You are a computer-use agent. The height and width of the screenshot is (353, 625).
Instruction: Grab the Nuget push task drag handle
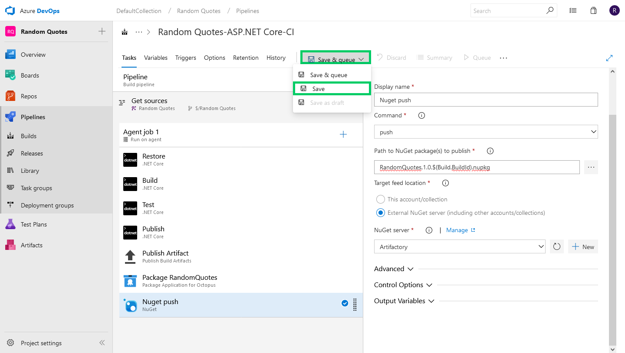355,304
